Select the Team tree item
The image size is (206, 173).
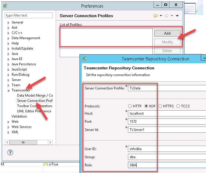click(16, 85)
